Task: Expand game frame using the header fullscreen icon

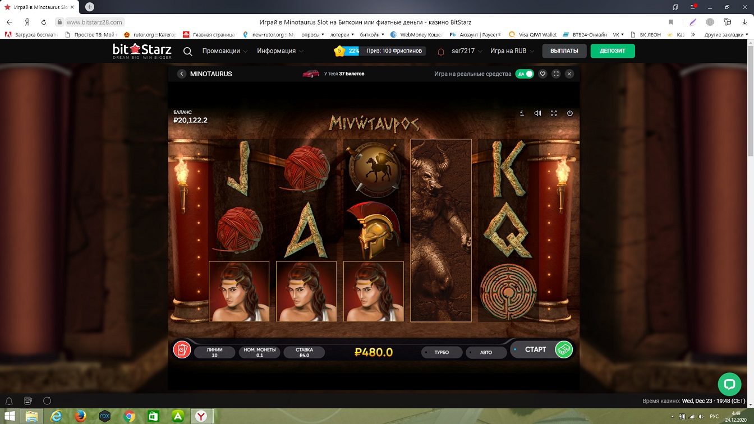Action: tap(556, 73)
